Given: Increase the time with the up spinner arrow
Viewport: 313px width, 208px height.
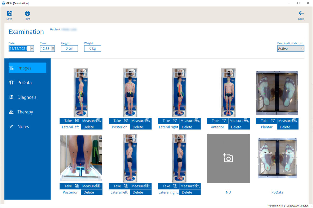Looking at the screenshot, I should [53, 47].
